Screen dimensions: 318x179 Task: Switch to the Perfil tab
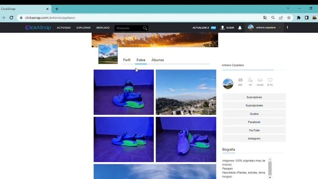pos(127,60)
